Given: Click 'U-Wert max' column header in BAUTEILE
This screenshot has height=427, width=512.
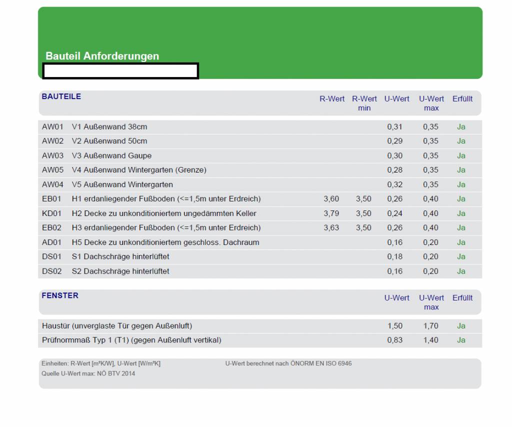Looking at the screenshot, I should pyautogui.click(x=431, y=103).
